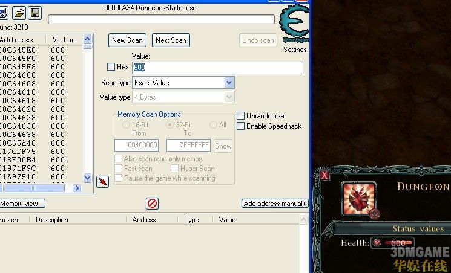Start a New Scan
451x273 pixels.
click(127, 40)
